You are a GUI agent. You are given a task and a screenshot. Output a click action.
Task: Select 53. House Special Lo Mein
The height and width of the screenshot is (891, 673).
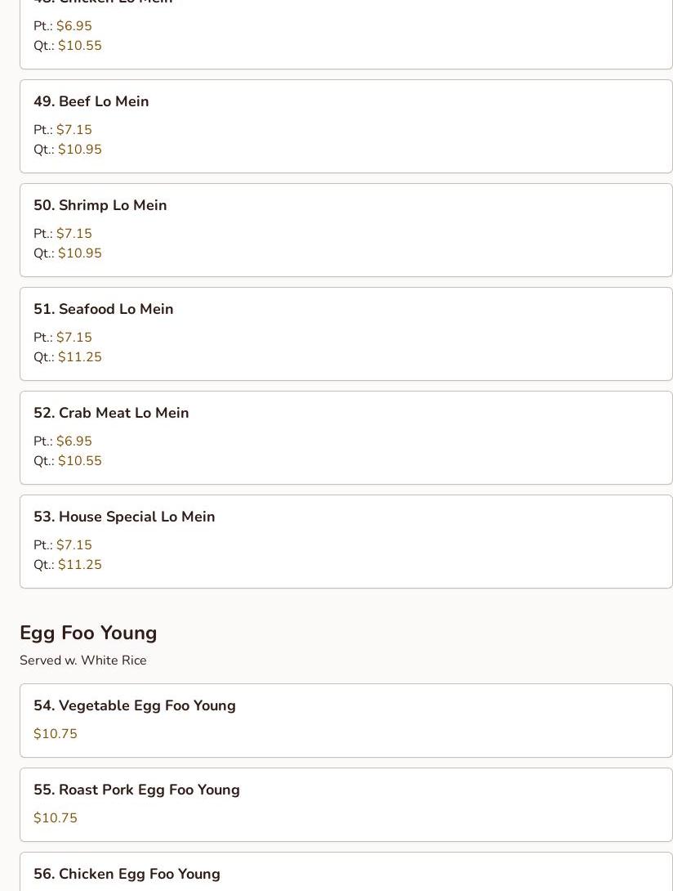coord(345,541)
